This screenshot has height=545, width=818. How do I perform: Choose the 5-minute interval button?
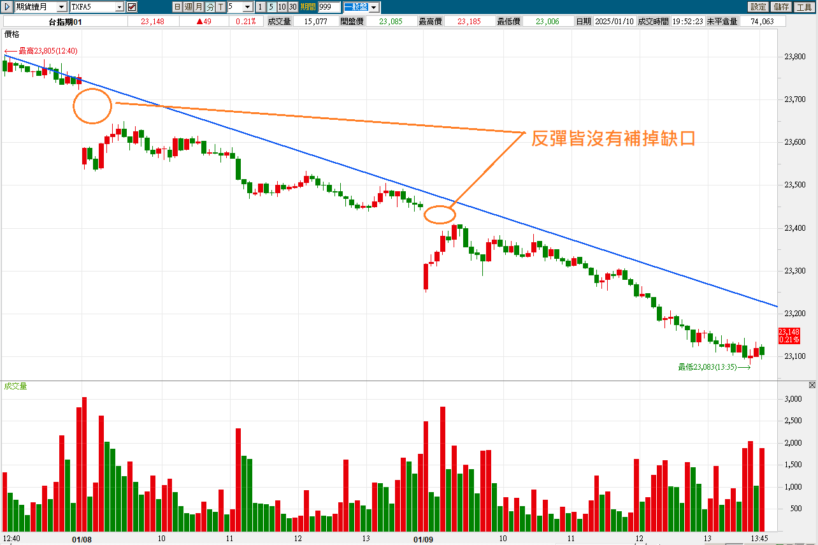point(271,7)
